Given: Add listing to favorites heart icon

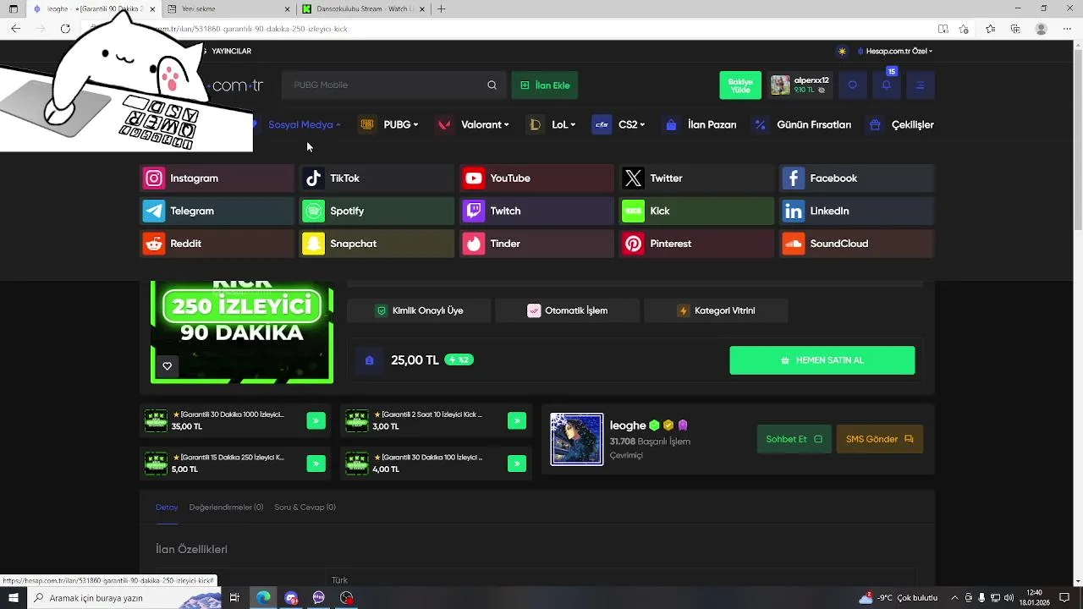Looking at the screenshot, I should pyautogui.click(x=168, y=366).
